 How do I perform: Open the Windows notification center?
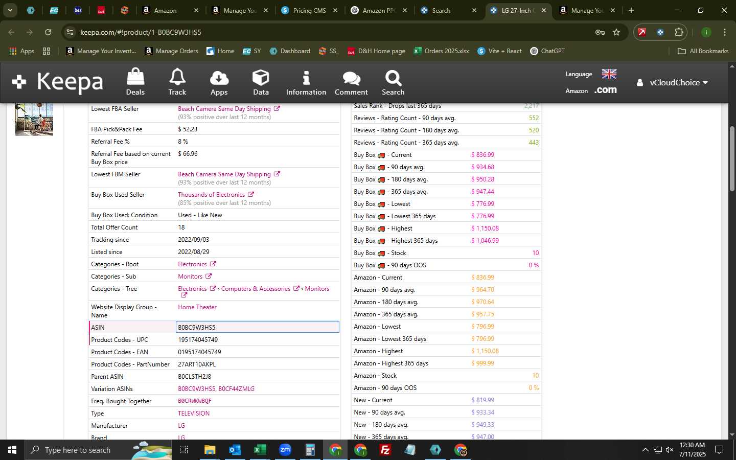pos(719,450)
